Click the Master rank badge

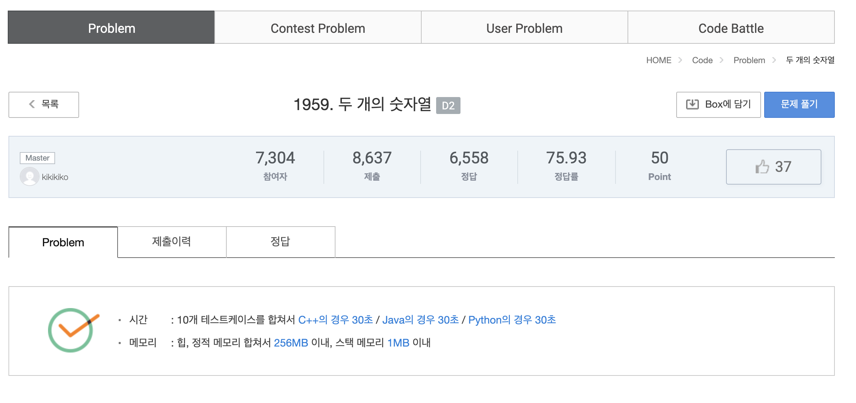37,158
